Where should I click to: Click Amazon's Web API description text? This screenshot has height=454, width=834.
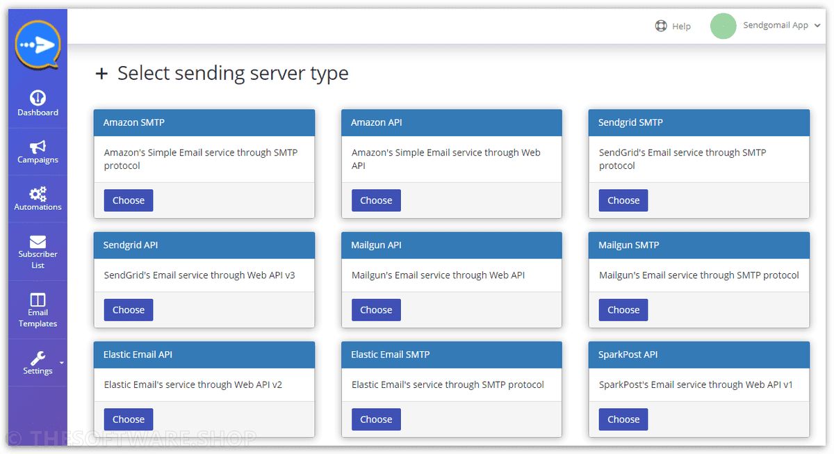click(x=446, y=159)
